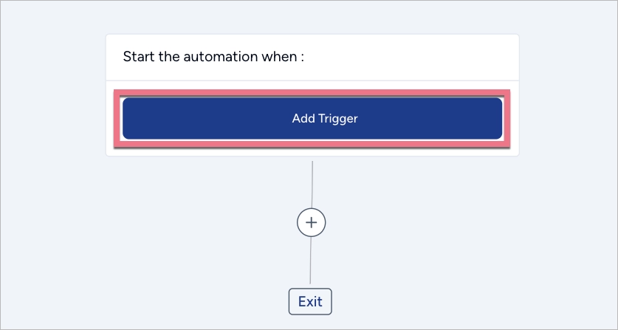Click white padding beneath the Add Trigger button

coord(312,151)
